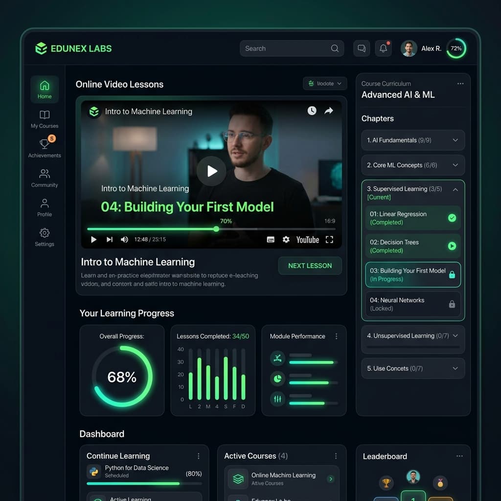
Task: Expand Unsupervised Learning chapter
Action: tap(413, 339)
